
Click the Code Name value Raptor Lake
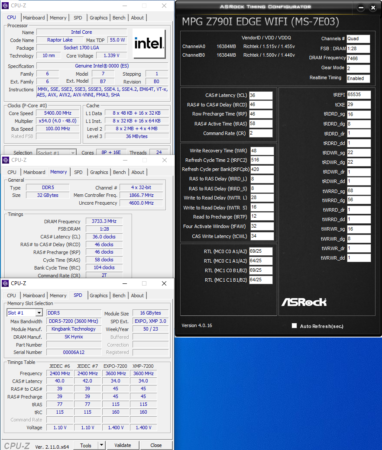60,40
